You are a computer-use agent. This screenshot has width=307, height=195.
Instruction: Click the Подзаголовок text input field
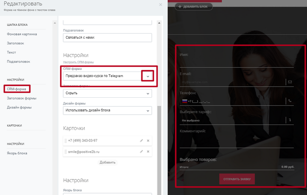(107, 37)
